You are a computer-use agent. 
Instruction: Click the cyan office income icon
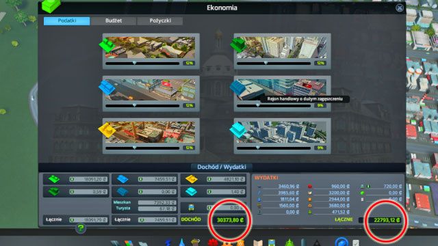click(x=192, y=191)
